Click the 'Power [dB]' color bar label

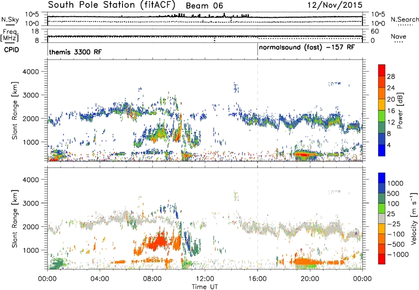pyautogui.click(x=400, y=110)
